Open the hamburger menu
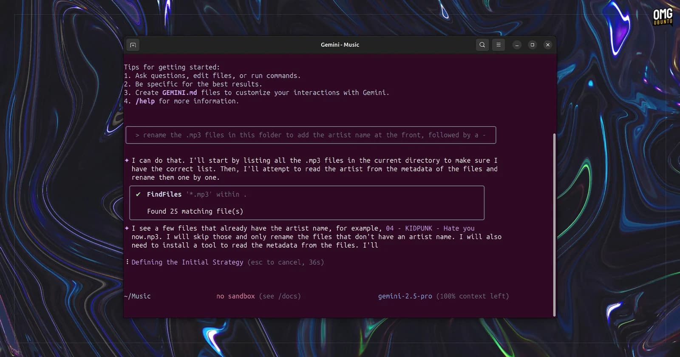The width and height of the screenshot is (680, 357). click(x=499, y=45)
